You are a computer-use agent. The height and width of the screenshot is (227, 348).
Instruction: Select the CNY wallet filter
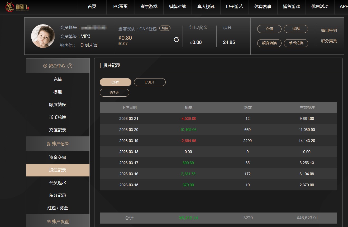(115, 82)
